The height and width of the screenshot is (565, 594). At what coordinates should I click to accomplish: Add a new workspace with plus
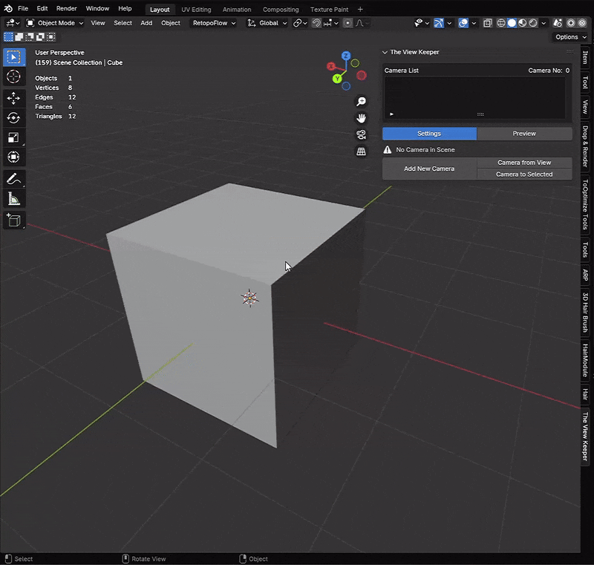point(360,10)
